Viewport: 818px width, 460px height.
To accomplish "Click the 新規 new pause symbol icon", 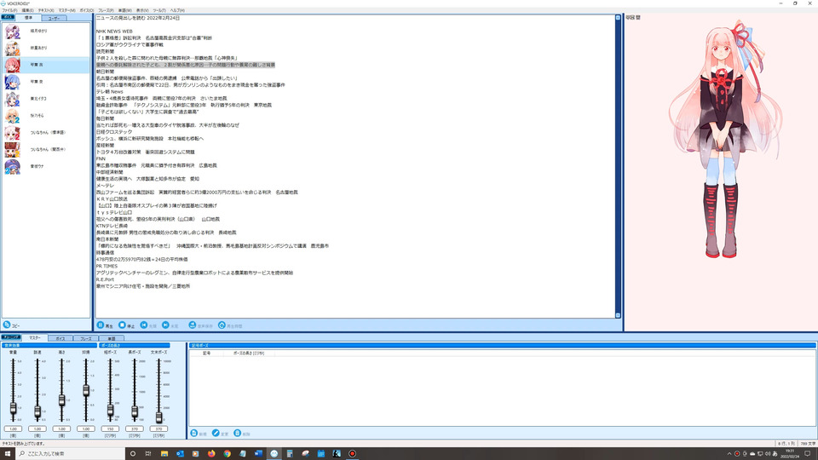I will click(x=194, y=434).
